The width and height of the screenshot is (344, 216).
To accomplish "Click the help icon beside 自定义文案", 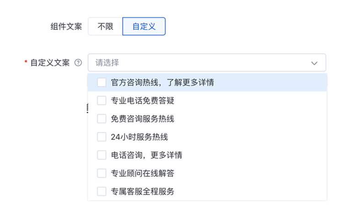I will pyautogui.click(x=78, y=63).
